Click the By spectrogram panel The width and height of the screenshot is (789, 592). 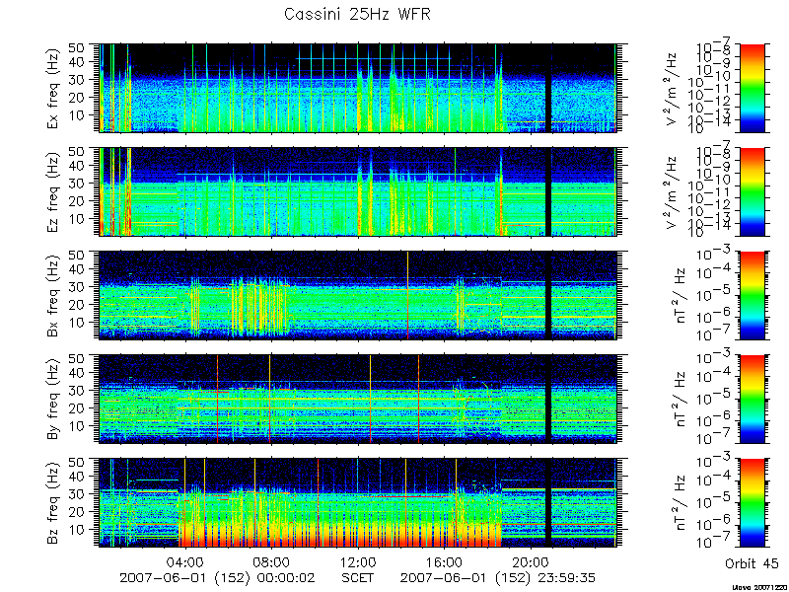[x=358, y=400]
